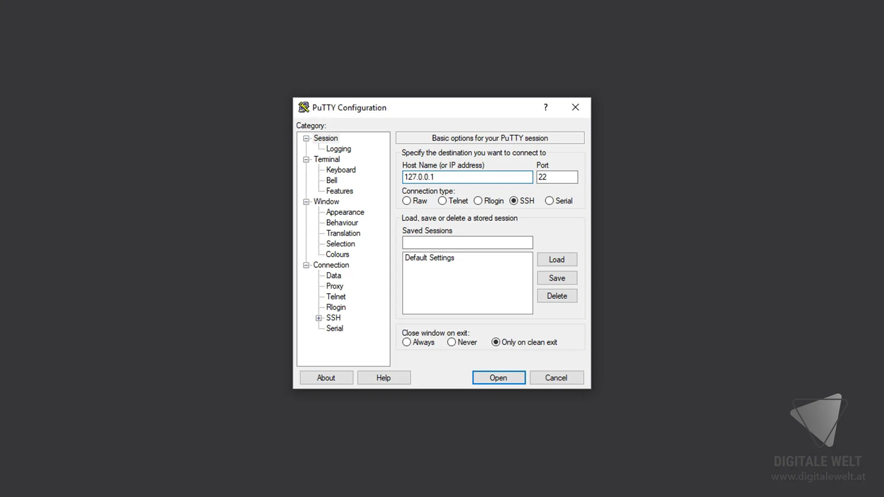Set close window on exit to Never
Viewport: 884px width, 497px height.
tap(462, 342)
